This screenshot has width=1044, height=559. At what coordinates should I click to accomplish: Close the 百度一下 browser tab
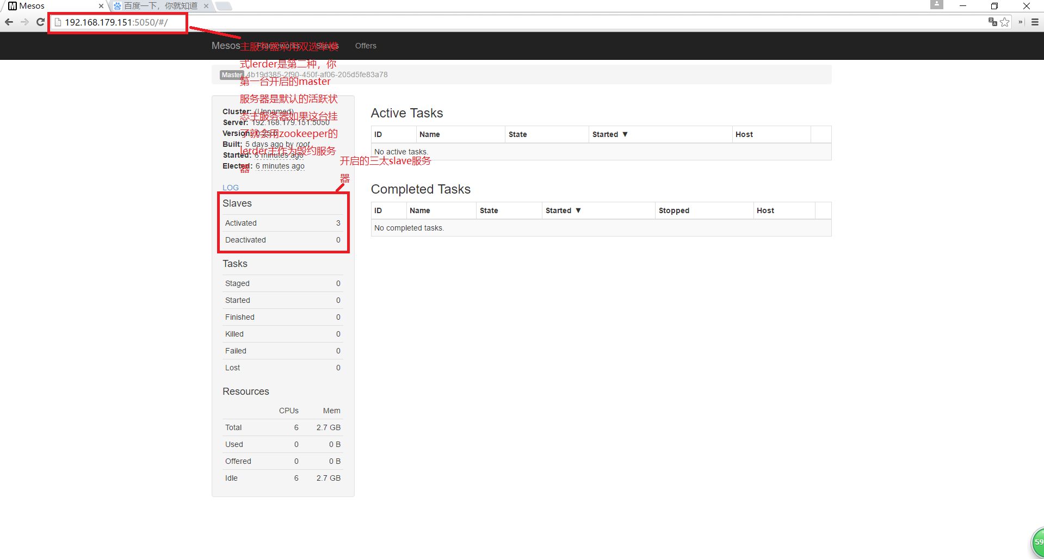[x=206, y=6]
